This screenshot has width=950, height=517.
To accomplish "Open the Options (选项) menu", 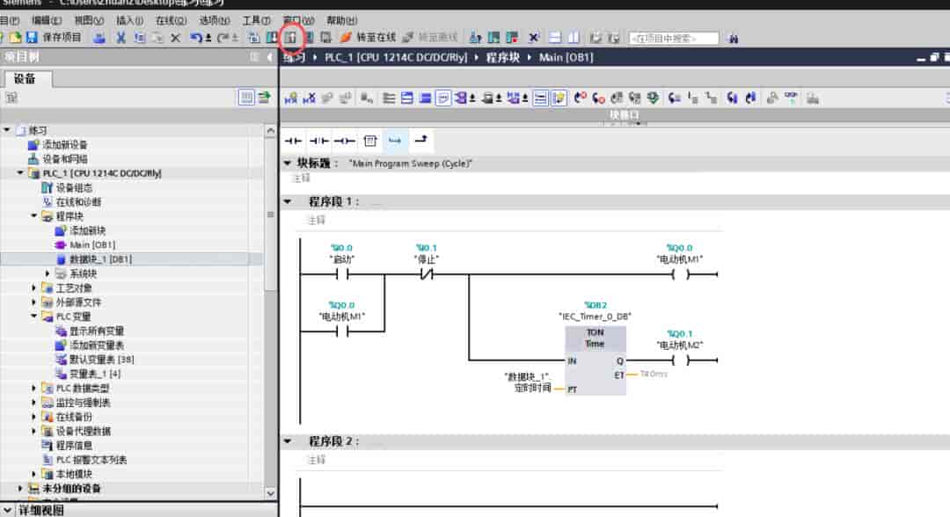I will click(x=215, y=20).
